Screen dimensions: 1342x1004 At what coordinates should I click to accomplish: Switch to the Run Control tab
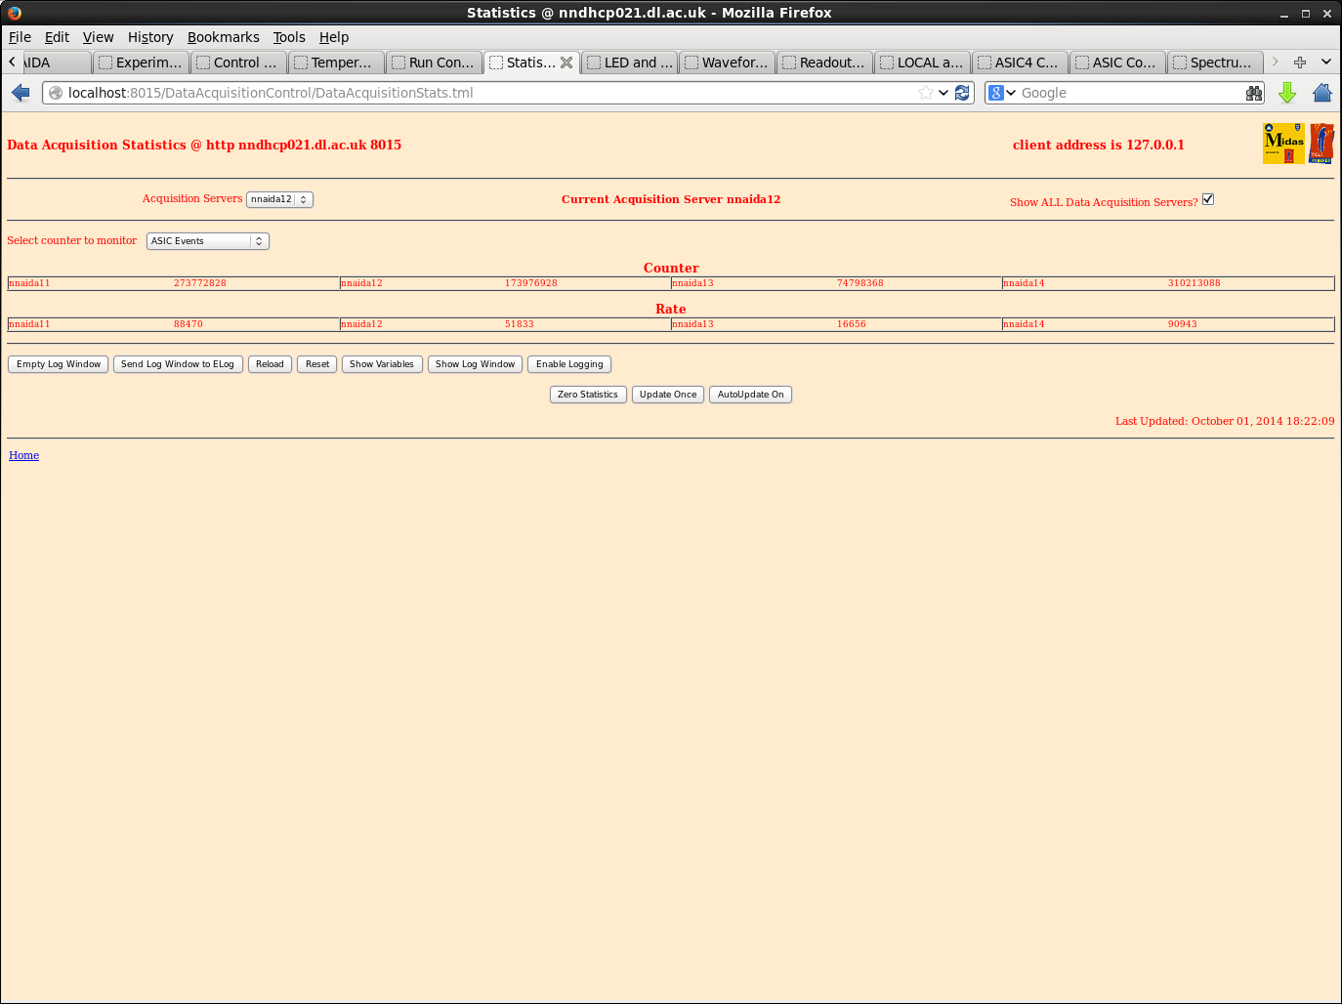(434, 63)
